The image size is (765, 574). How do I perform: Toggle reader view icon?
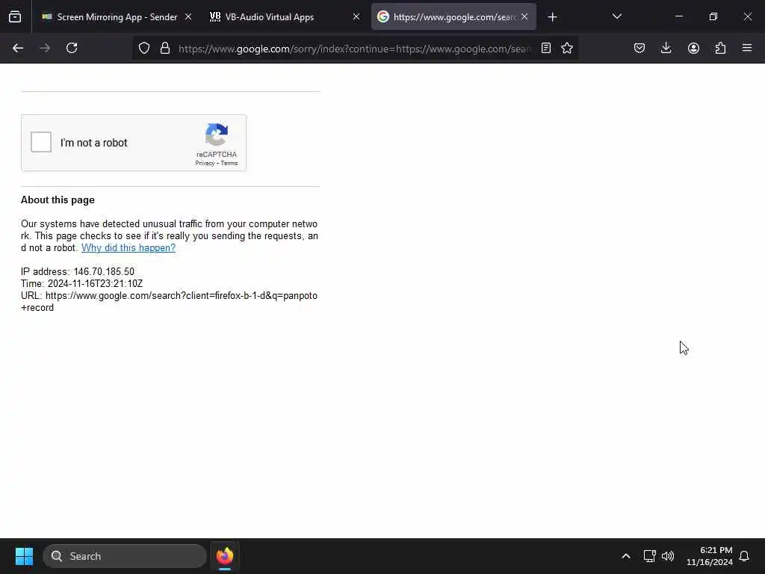tap(546, 48)
